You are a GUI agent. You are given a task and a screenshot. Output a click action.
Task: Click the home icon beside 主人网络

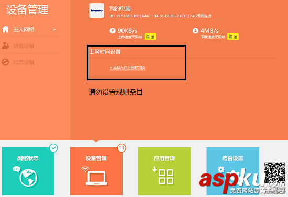click(x=5, y=29)
